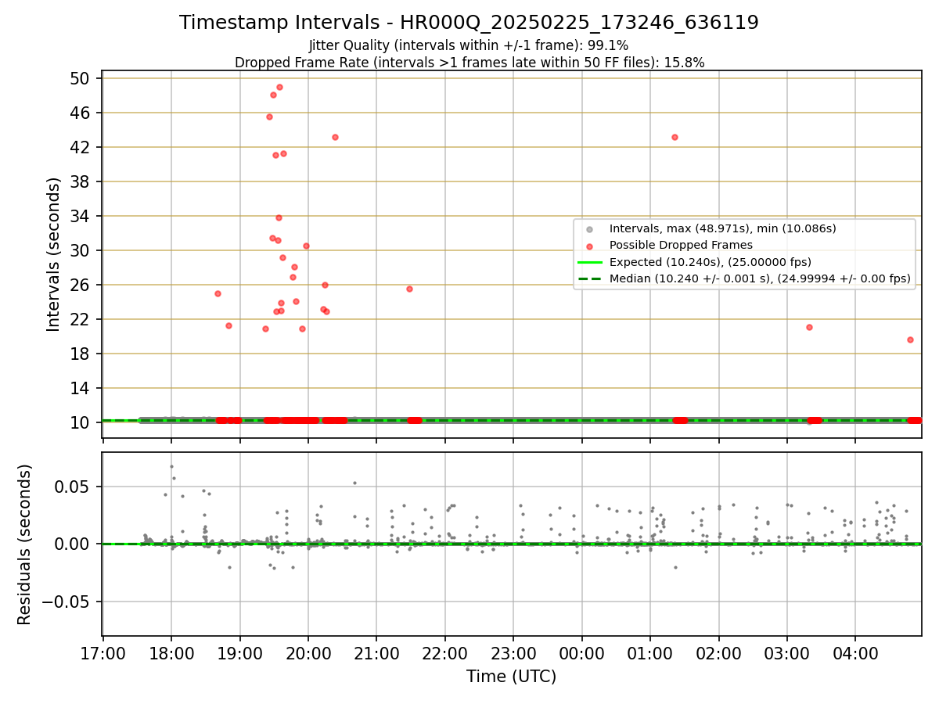Click legend text 'Intervals, max (48.971s), min (10.086s)'
This screenshot has width=939, height=704.
(x=723, y=229)
